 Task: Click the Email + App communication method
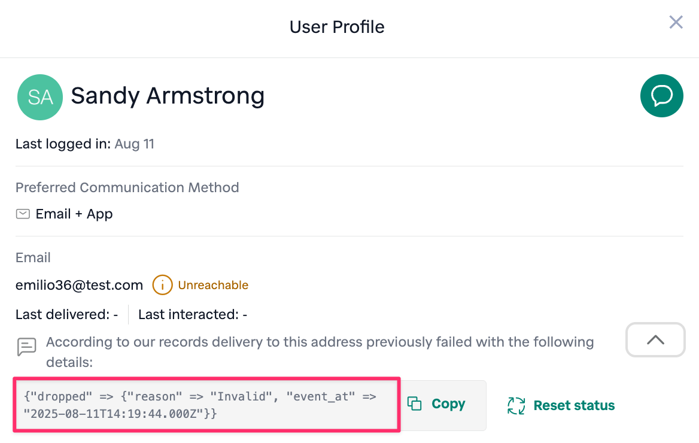(74, 214)
